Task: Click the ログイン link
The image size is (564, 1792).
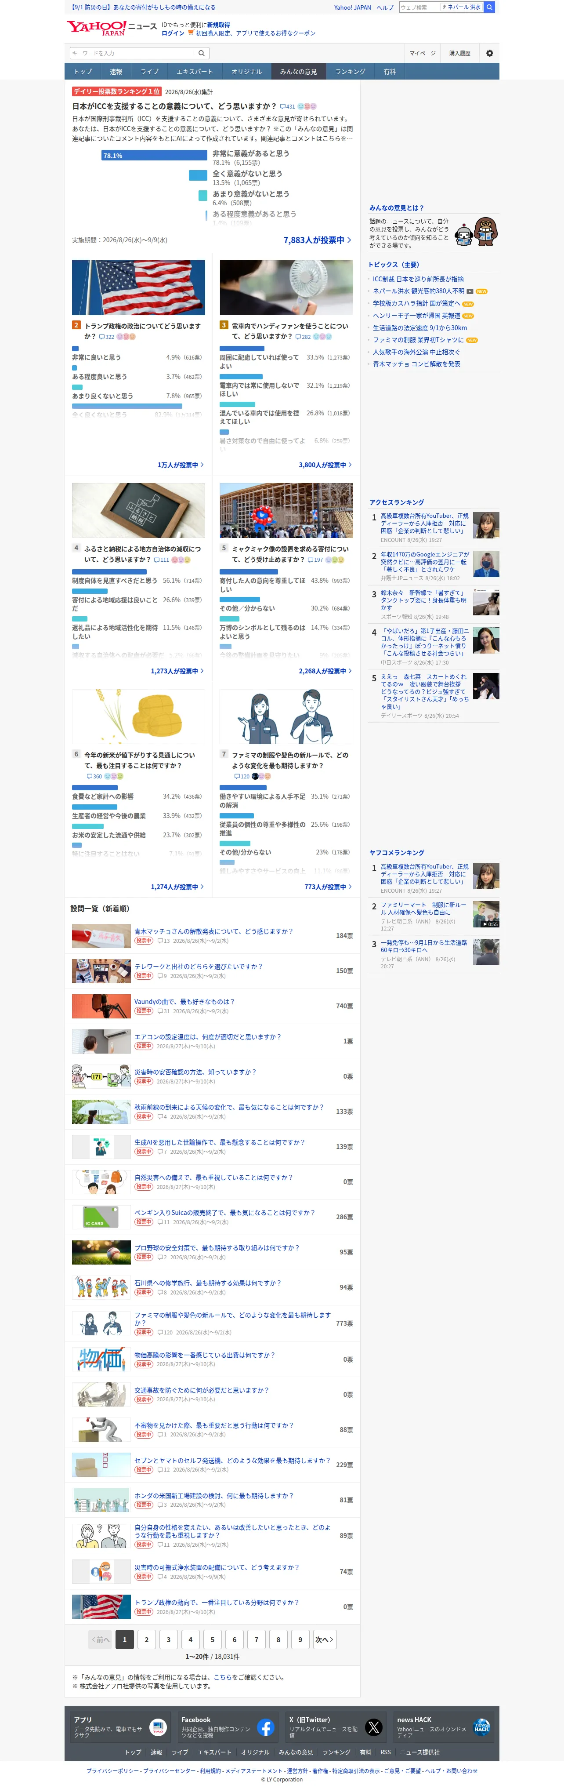Action: [173, 33]
